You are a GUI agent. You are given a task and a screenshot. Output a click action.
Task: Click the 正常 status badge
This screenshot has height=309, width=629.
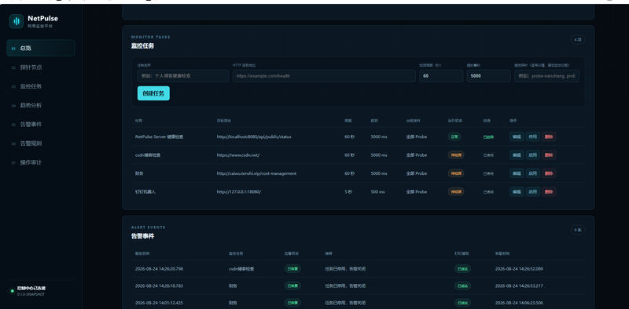coord(454,136)
